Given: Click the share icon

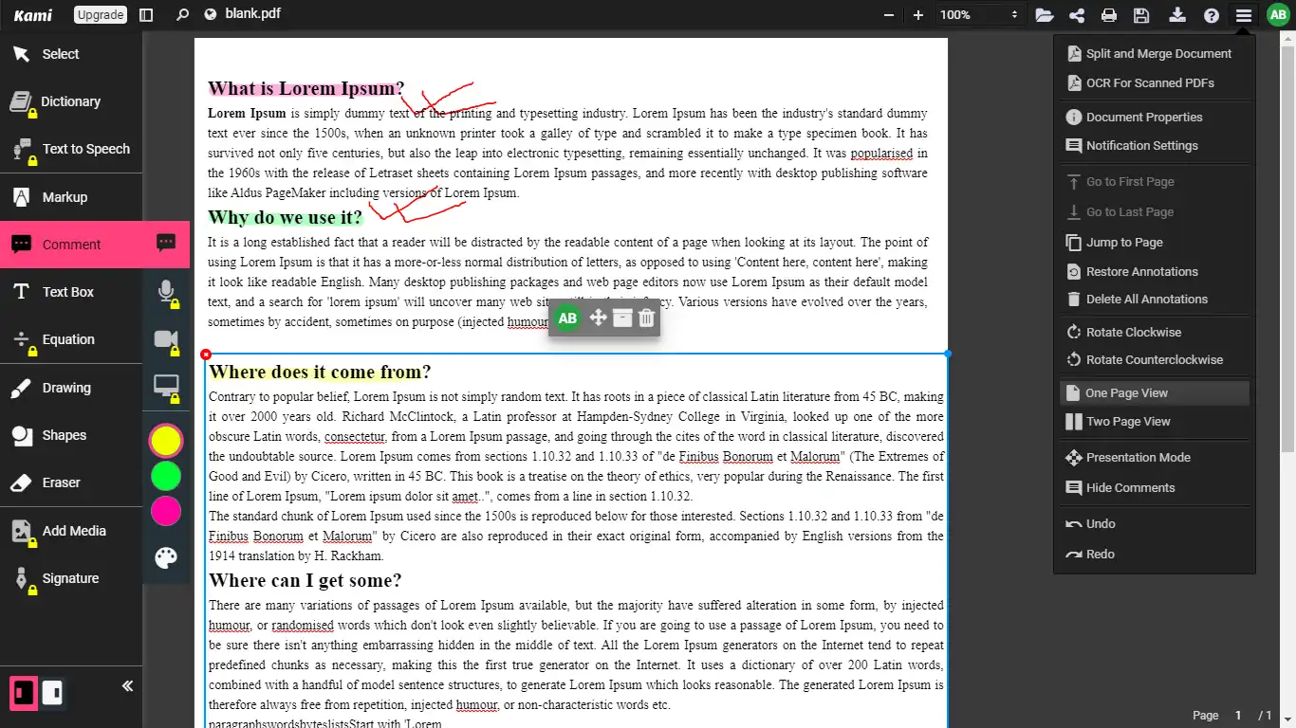Looking at the screenshot, I should click(x=1077, y=15).
